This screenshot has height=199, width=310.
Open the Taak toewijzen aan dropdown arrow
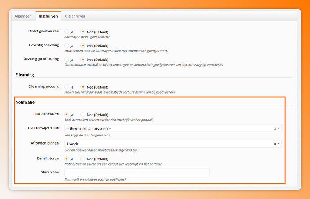click(x=279, y=128)
